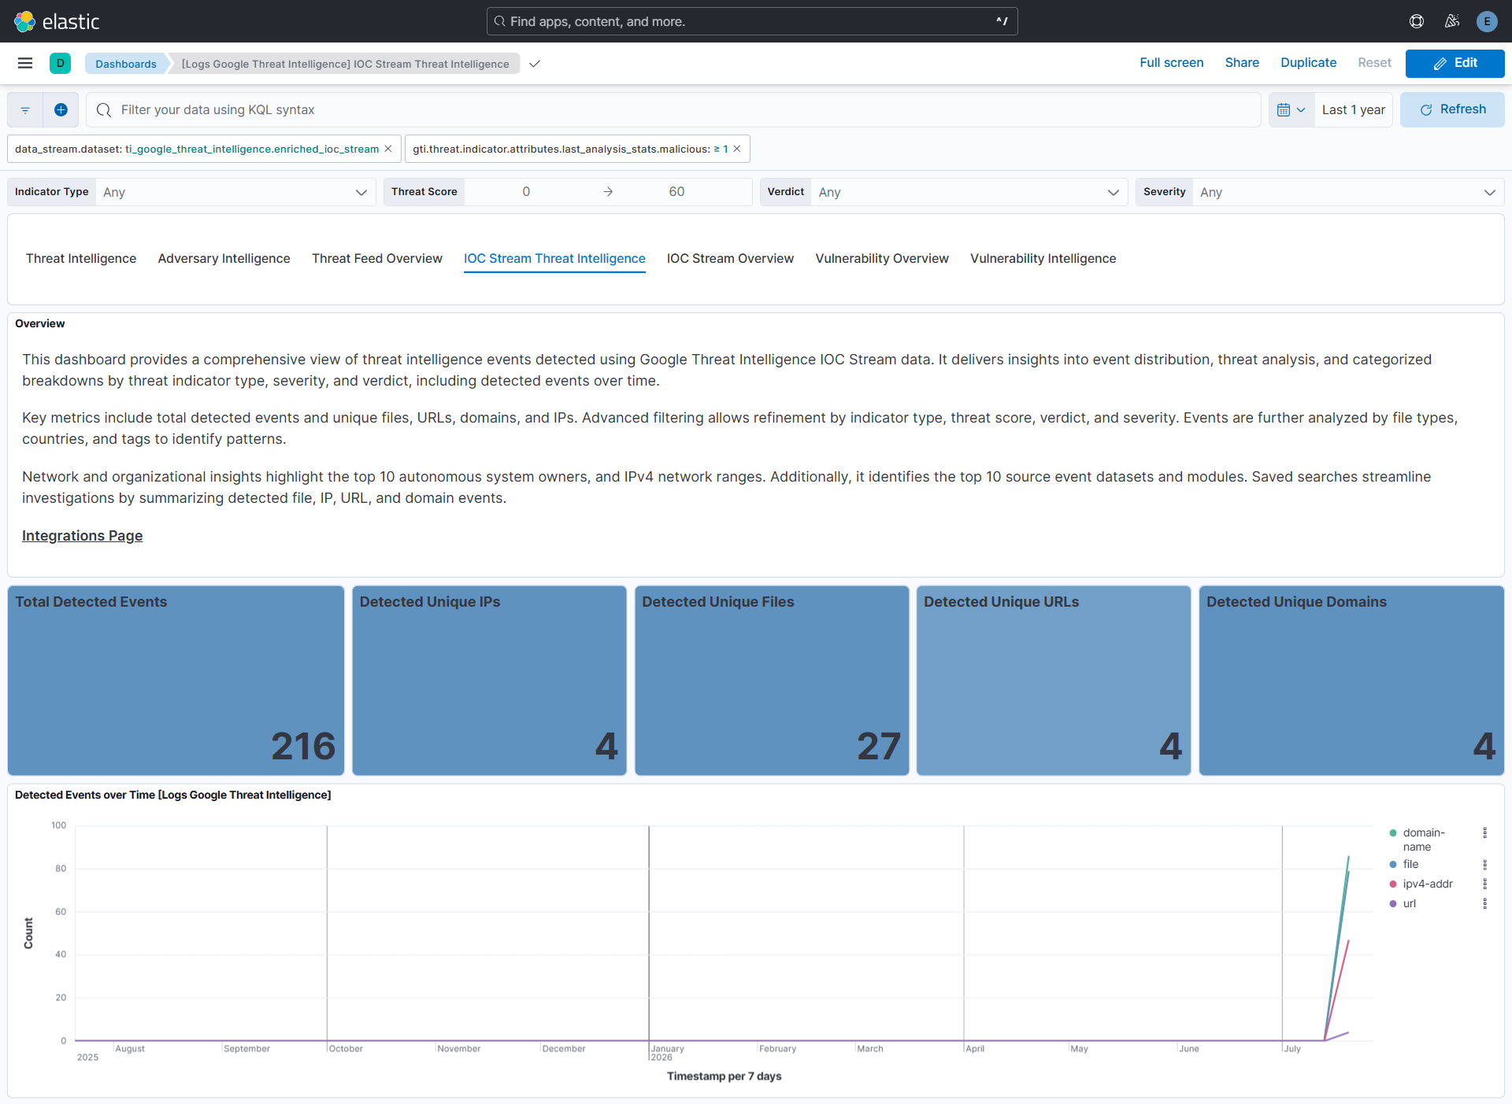The height and width of the screenshot is (1104, 1512).
Task: Expand the Severity dropdown
Action: coord(1347,192)
